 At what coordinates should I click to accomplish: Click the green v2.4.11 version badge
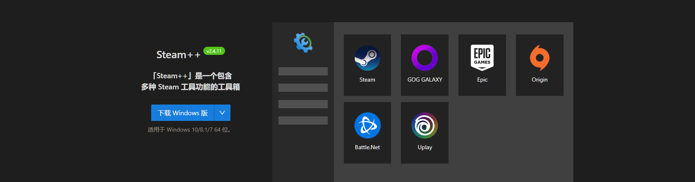[214, 51]
